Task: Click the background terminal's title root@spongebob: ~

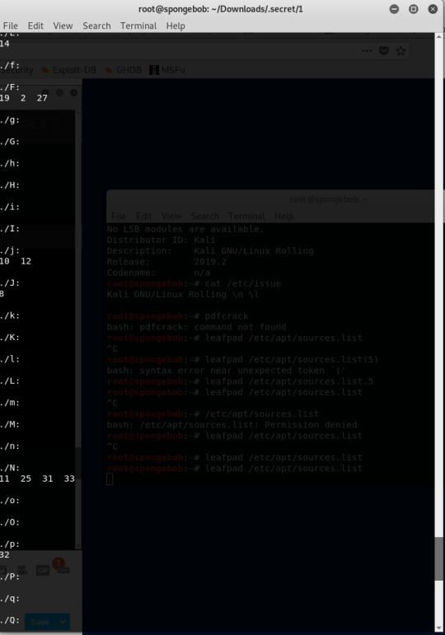Action: tap(328, 199)
